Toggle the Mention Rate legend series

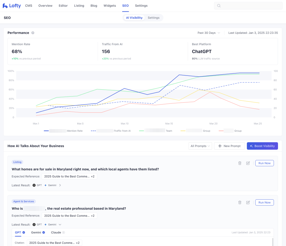[x=63, y=131]
